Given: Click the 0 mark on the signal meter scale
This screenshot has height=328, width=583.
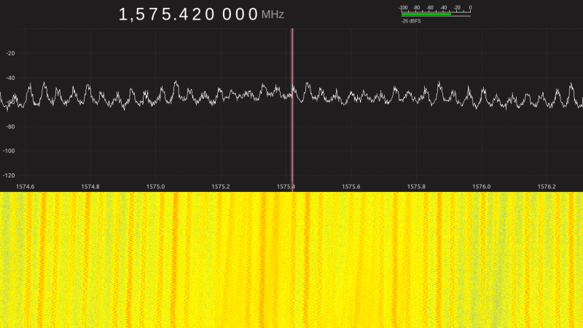Looking at the screenshot, I should (x=470, y=7).
